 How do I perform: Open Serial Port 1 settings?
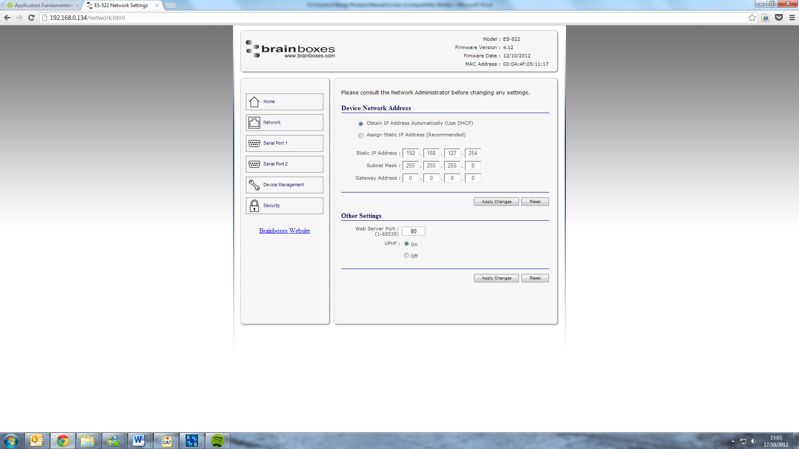coord(284,143)
